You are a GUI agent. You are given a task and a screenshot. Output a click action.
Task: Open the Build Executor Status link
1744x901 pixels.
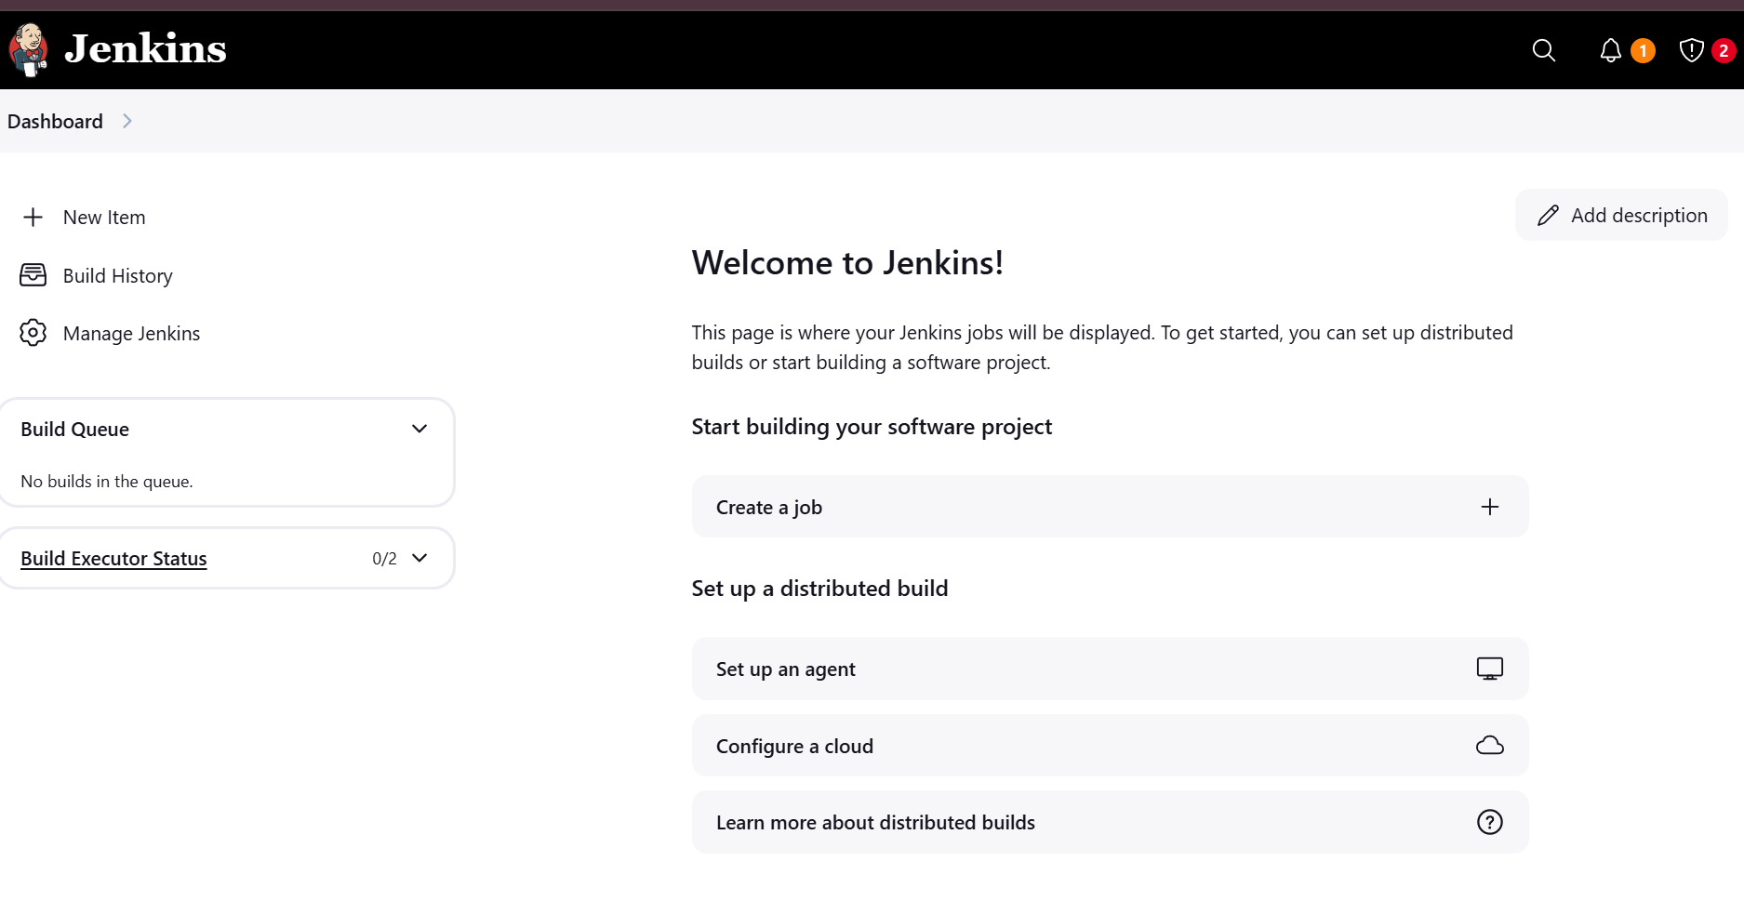click(x=113, y=559)
